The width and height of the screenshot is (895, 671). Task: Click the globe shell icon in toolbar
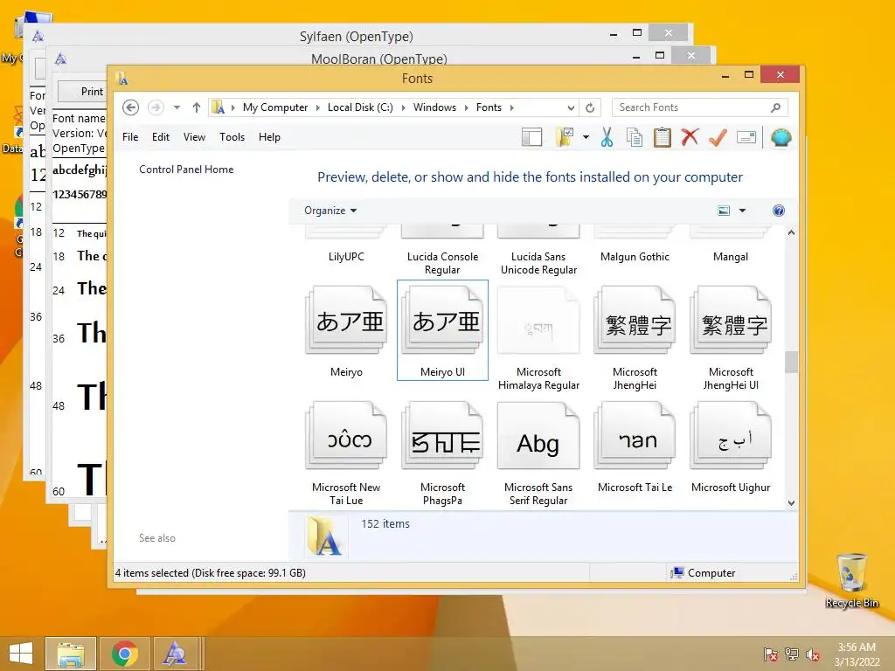coord(781,137)
